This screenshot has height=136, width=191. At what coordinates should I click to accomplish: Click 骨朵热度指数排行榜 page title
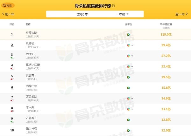(93, 6)
